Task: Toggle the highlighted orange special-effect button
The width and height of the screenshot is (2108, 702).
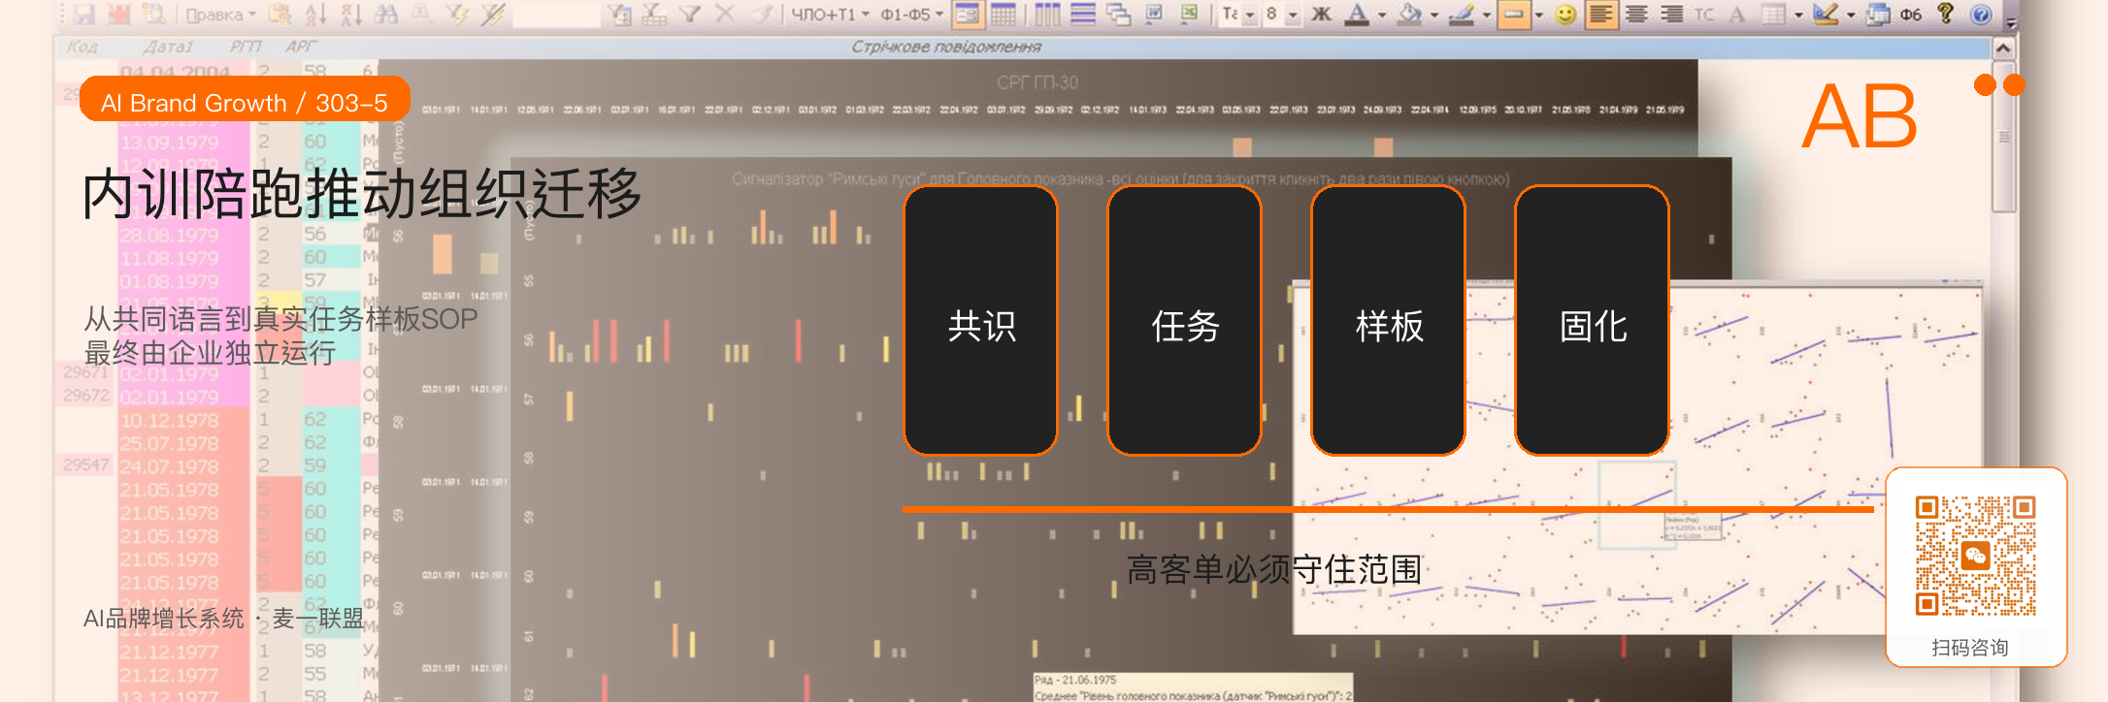Action: click(x=1514, y=15)
